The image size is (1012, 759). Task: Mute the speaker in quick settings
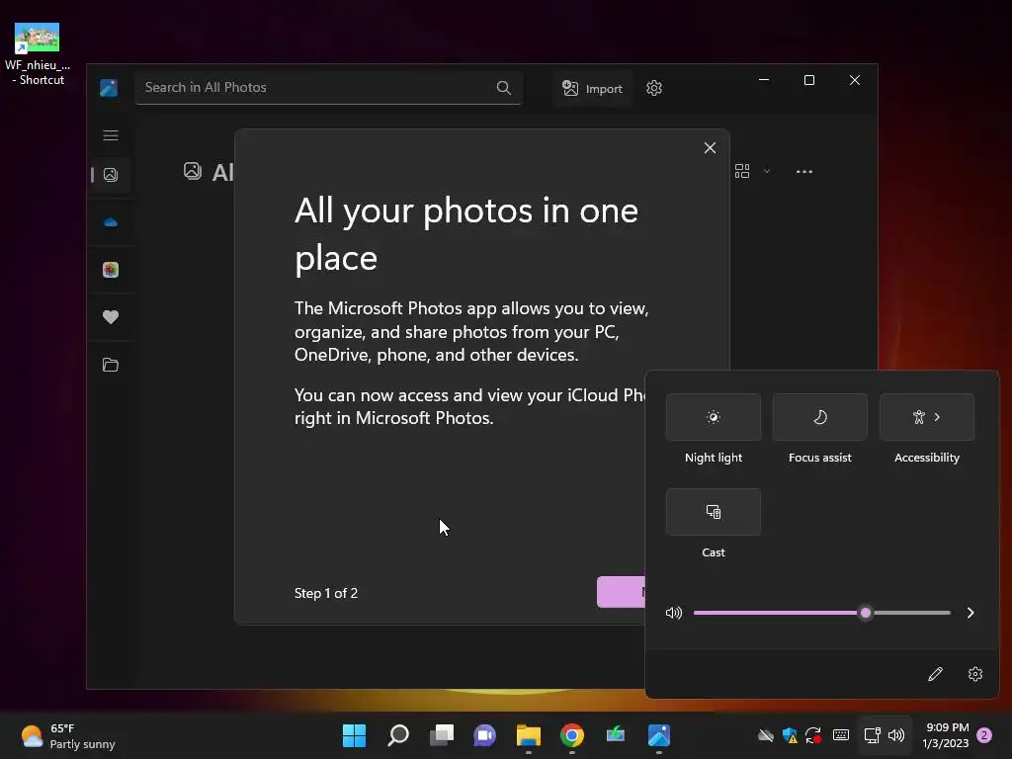673,613
